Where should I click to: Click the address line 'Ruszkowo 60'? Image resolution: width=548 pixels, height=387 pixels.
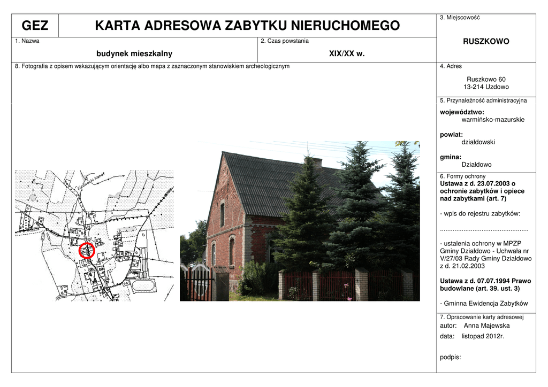tap(486, 79)
